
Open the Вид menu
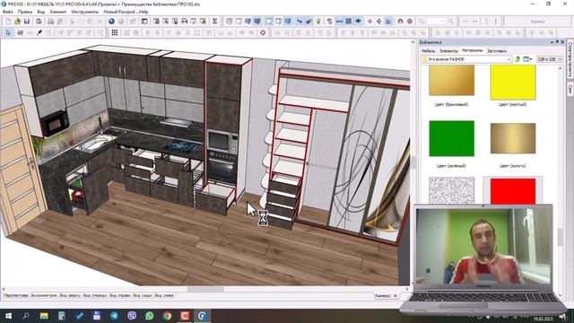[41, 12]
